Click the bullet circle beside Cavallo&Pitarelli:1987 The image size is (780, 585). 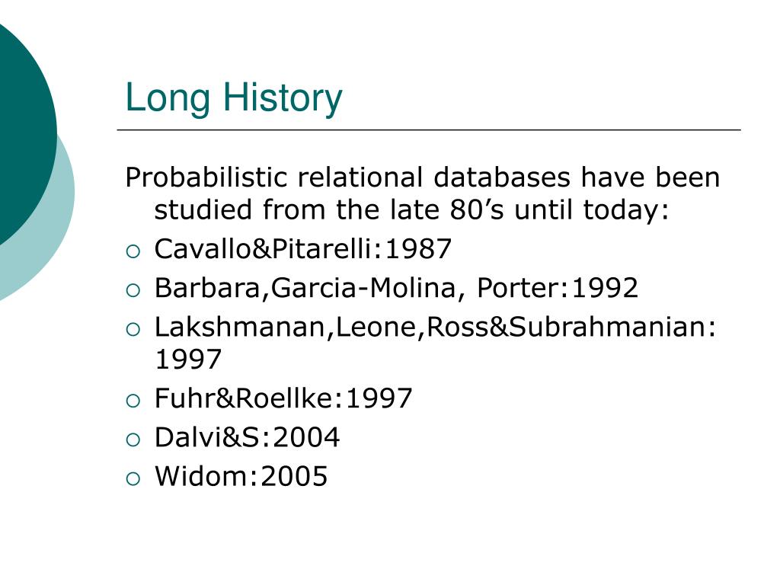click(133, 251)
